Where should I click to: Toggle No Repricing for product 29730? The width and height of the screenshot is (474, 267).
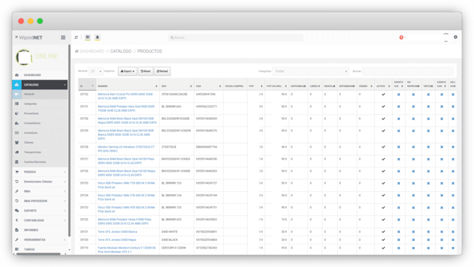click(414, 118)
